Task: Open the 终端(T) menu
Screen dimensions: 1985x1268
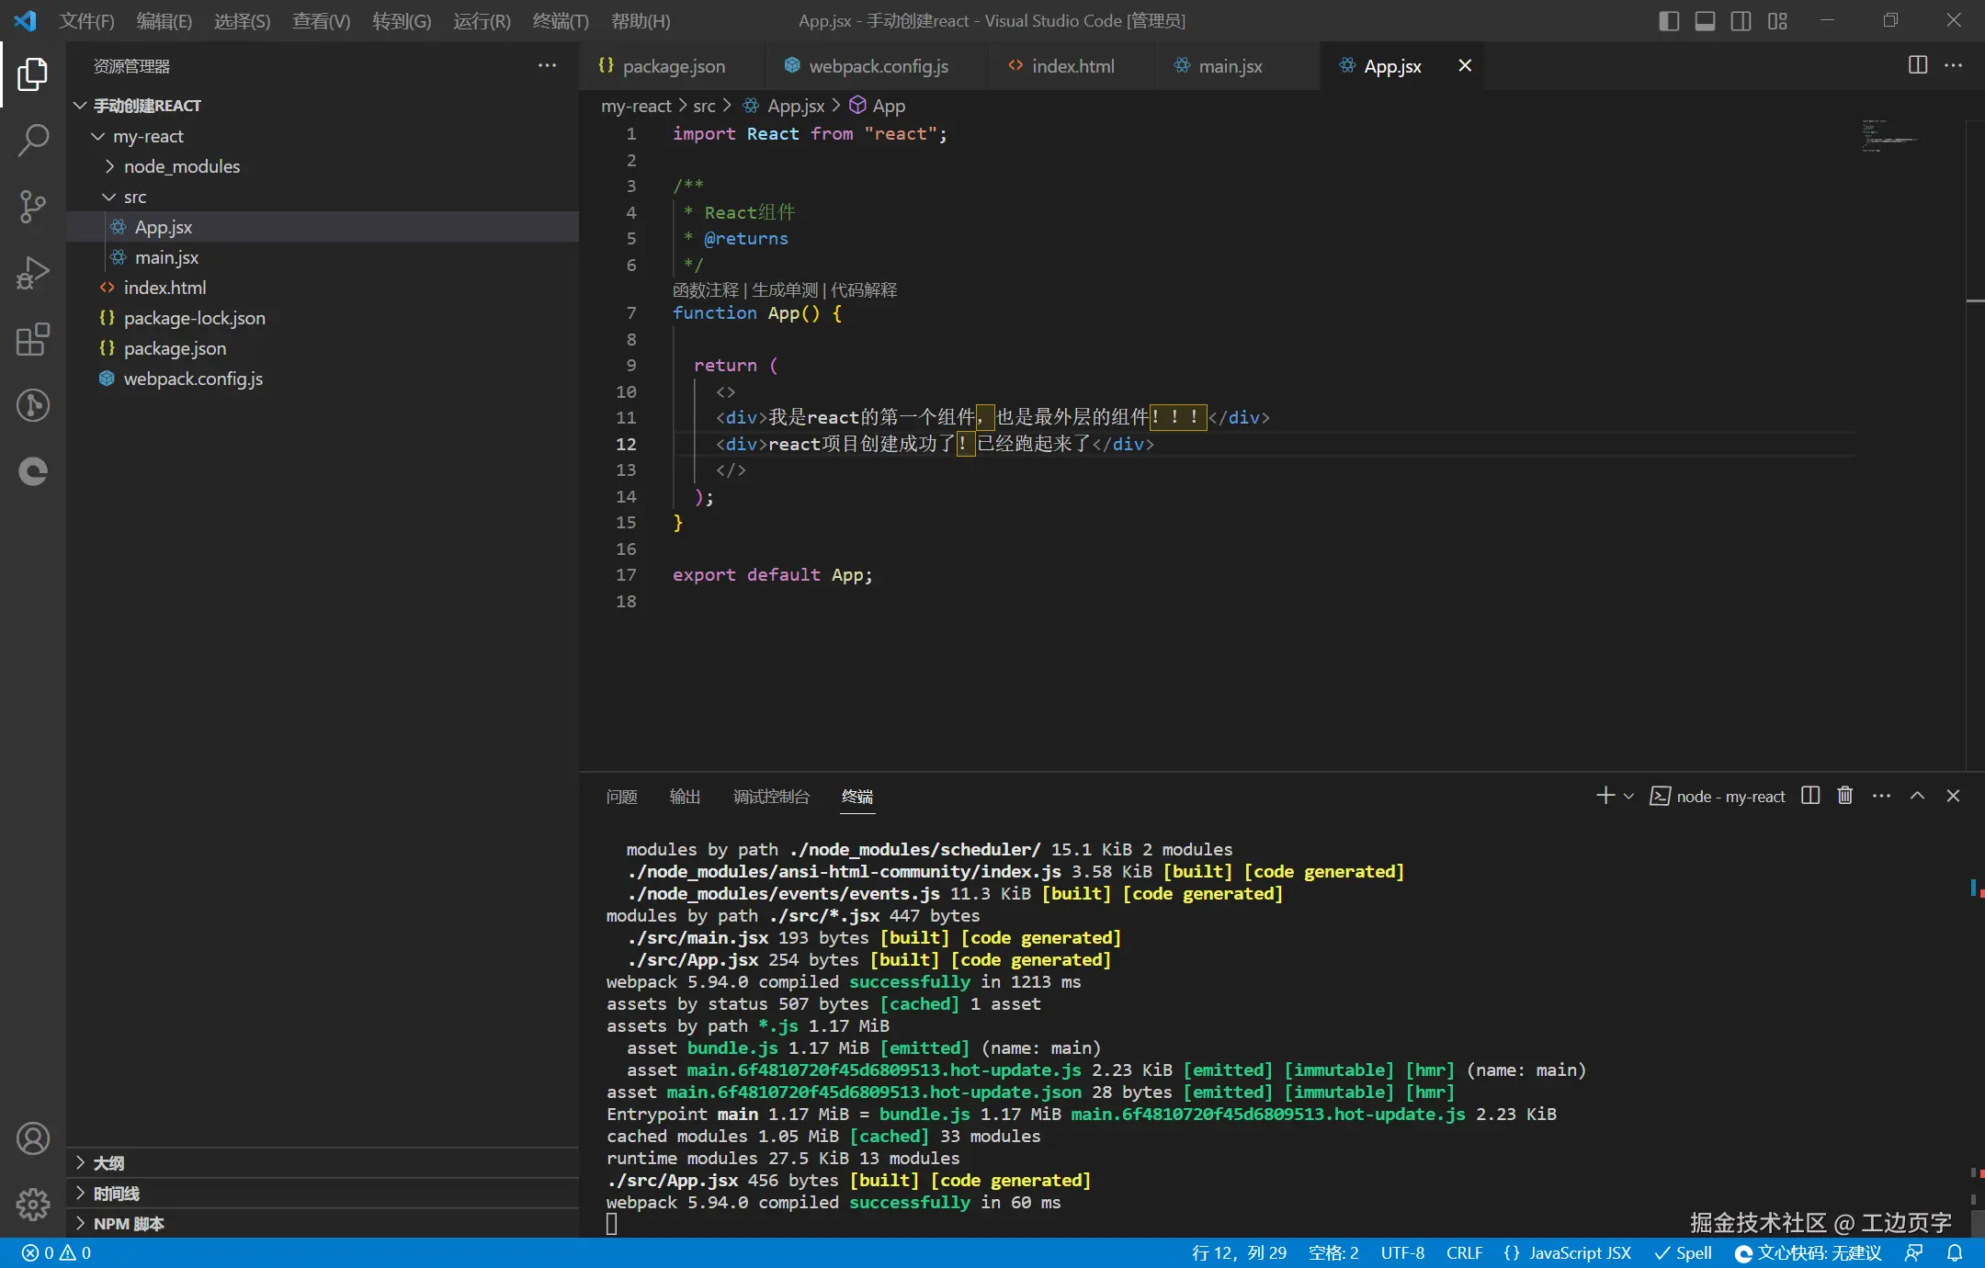Action: [560, 20]
